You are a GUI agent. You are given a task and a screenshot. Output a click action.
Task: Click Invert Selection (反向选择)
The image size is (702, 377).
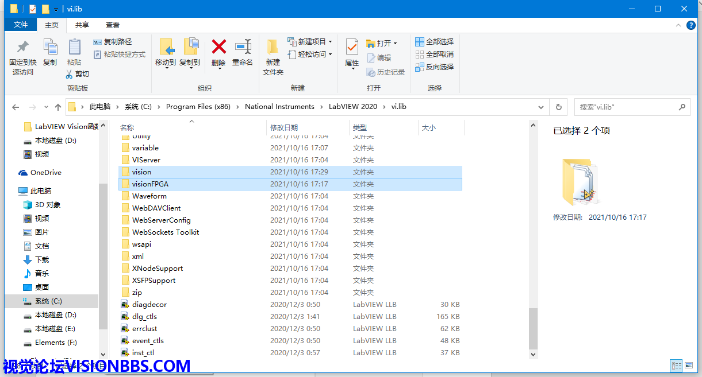pyautogui.click(x=435, y=67)
